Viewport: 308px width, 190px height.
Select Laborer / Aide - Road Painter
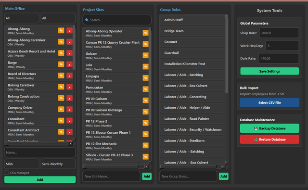pos(192,118)
